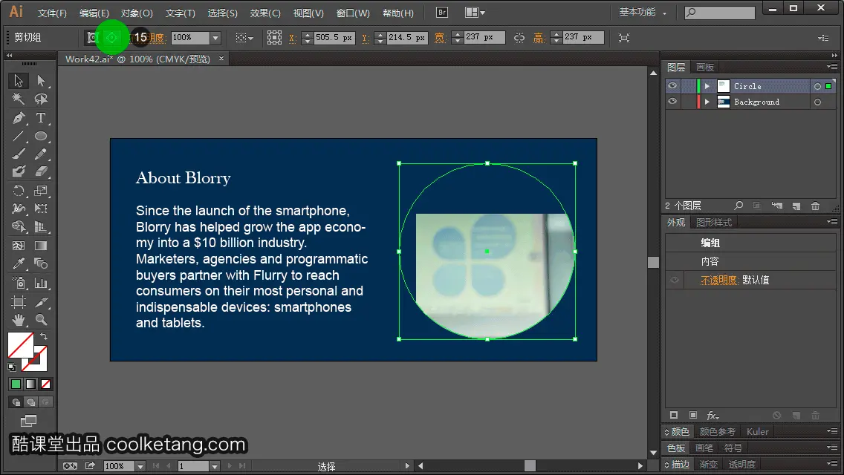Open the workspace switcher 基本功能 dropdown

[643, 13]
